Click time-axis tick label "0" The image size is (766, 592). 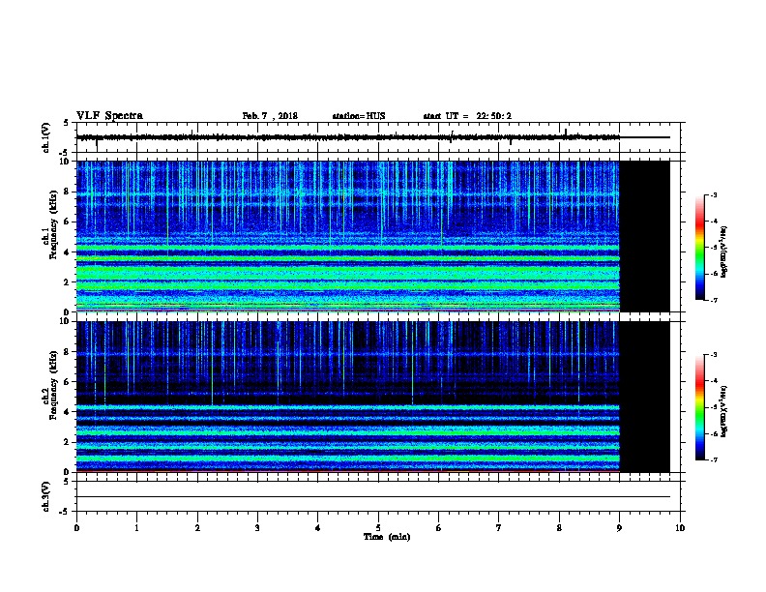coord(76,528)
